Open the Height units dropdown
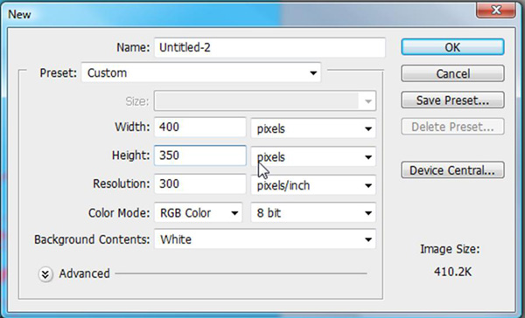This screenshot has width=525, height=318. point(313,157)
